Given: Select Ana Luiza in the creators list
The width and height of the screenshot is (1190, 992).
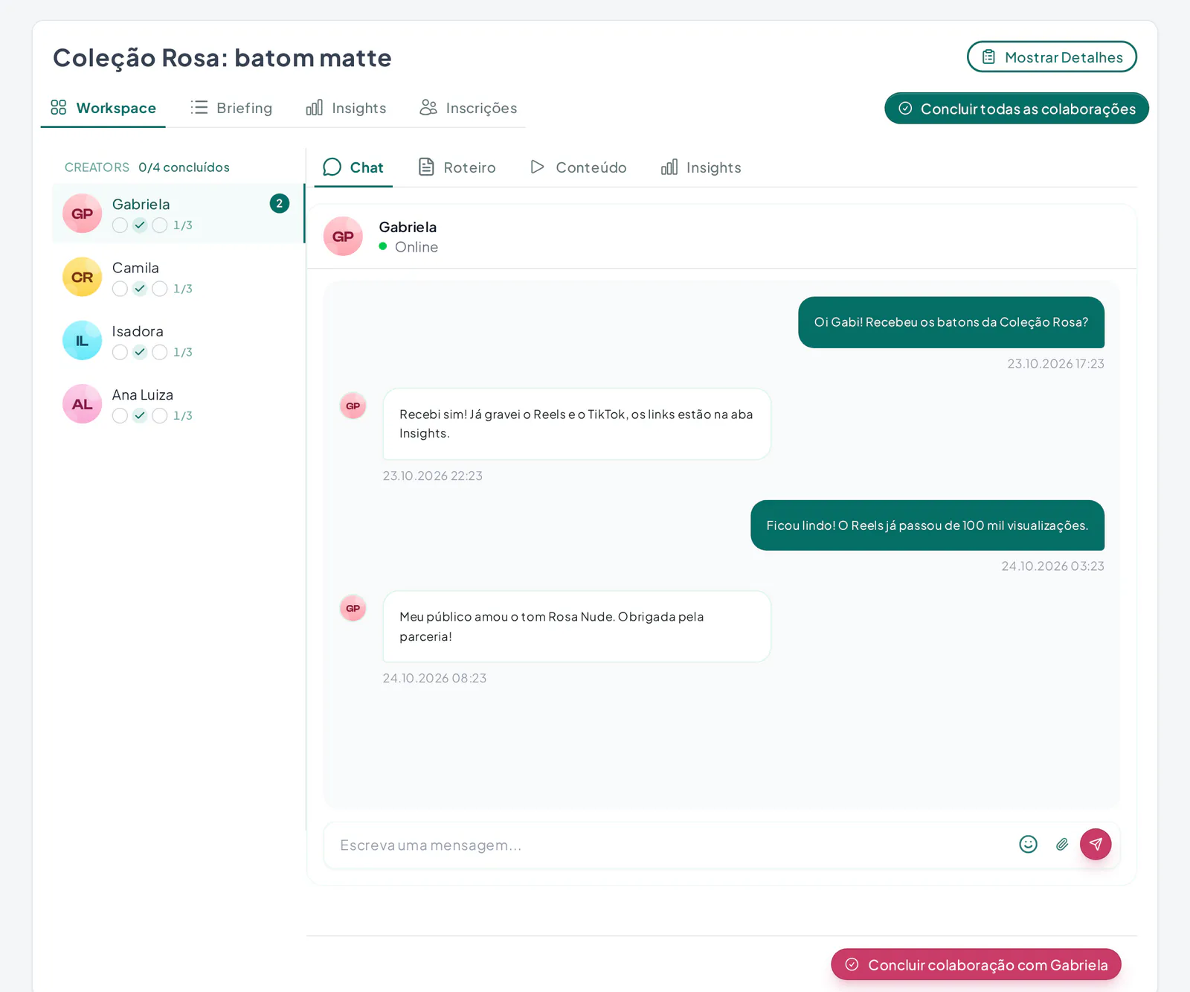Looking at the screenshot, I should coord(178,404).
